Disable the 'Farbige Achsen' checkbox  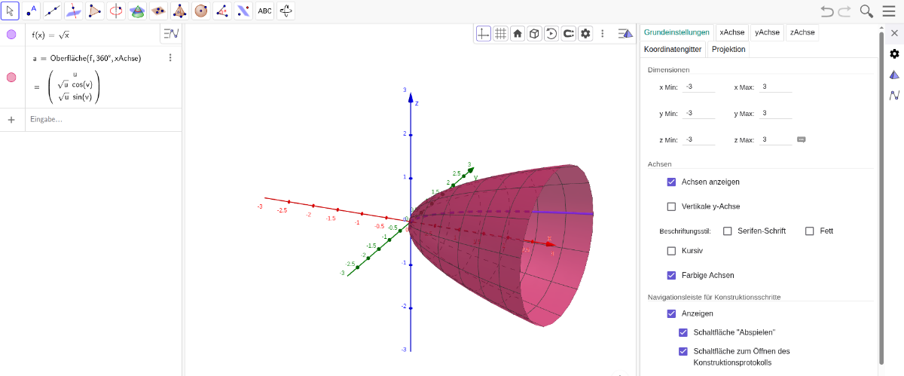[x=671, y=275]
